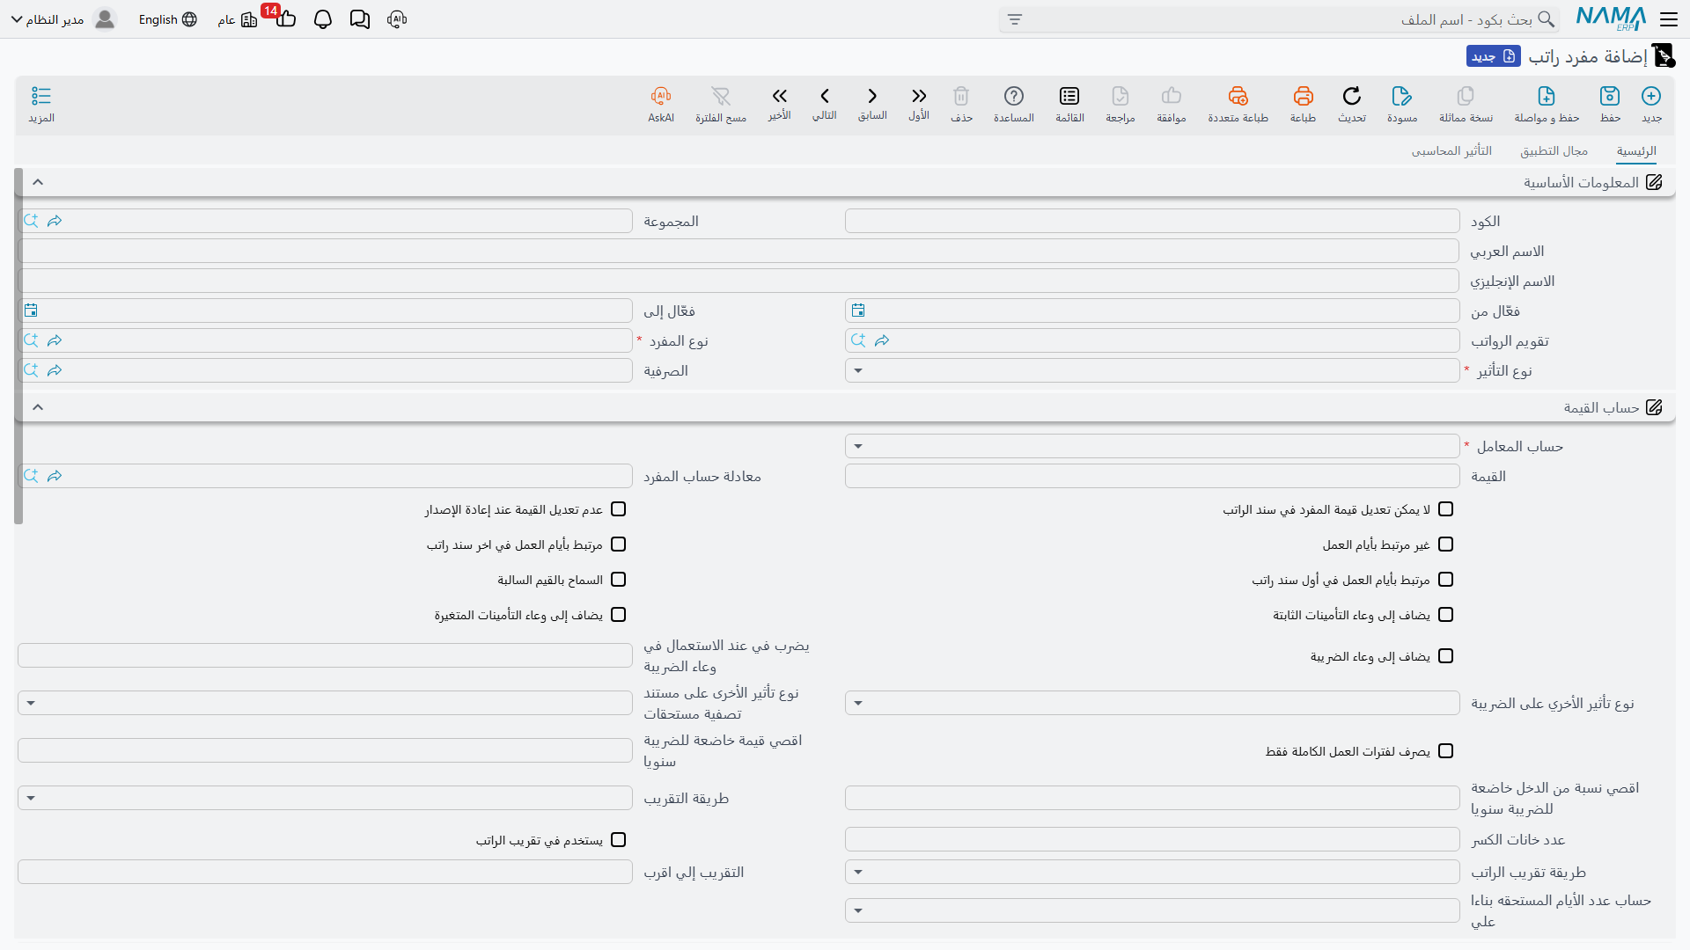
Task: Click the القيمة input field
Action: pyautogui.click(x=1152, y=476)
